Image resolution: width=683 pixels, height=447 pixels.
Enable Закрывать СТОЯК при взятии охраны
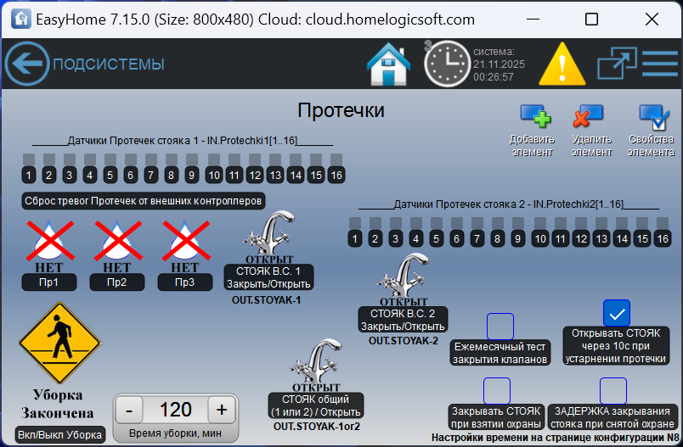coord(496,391)
